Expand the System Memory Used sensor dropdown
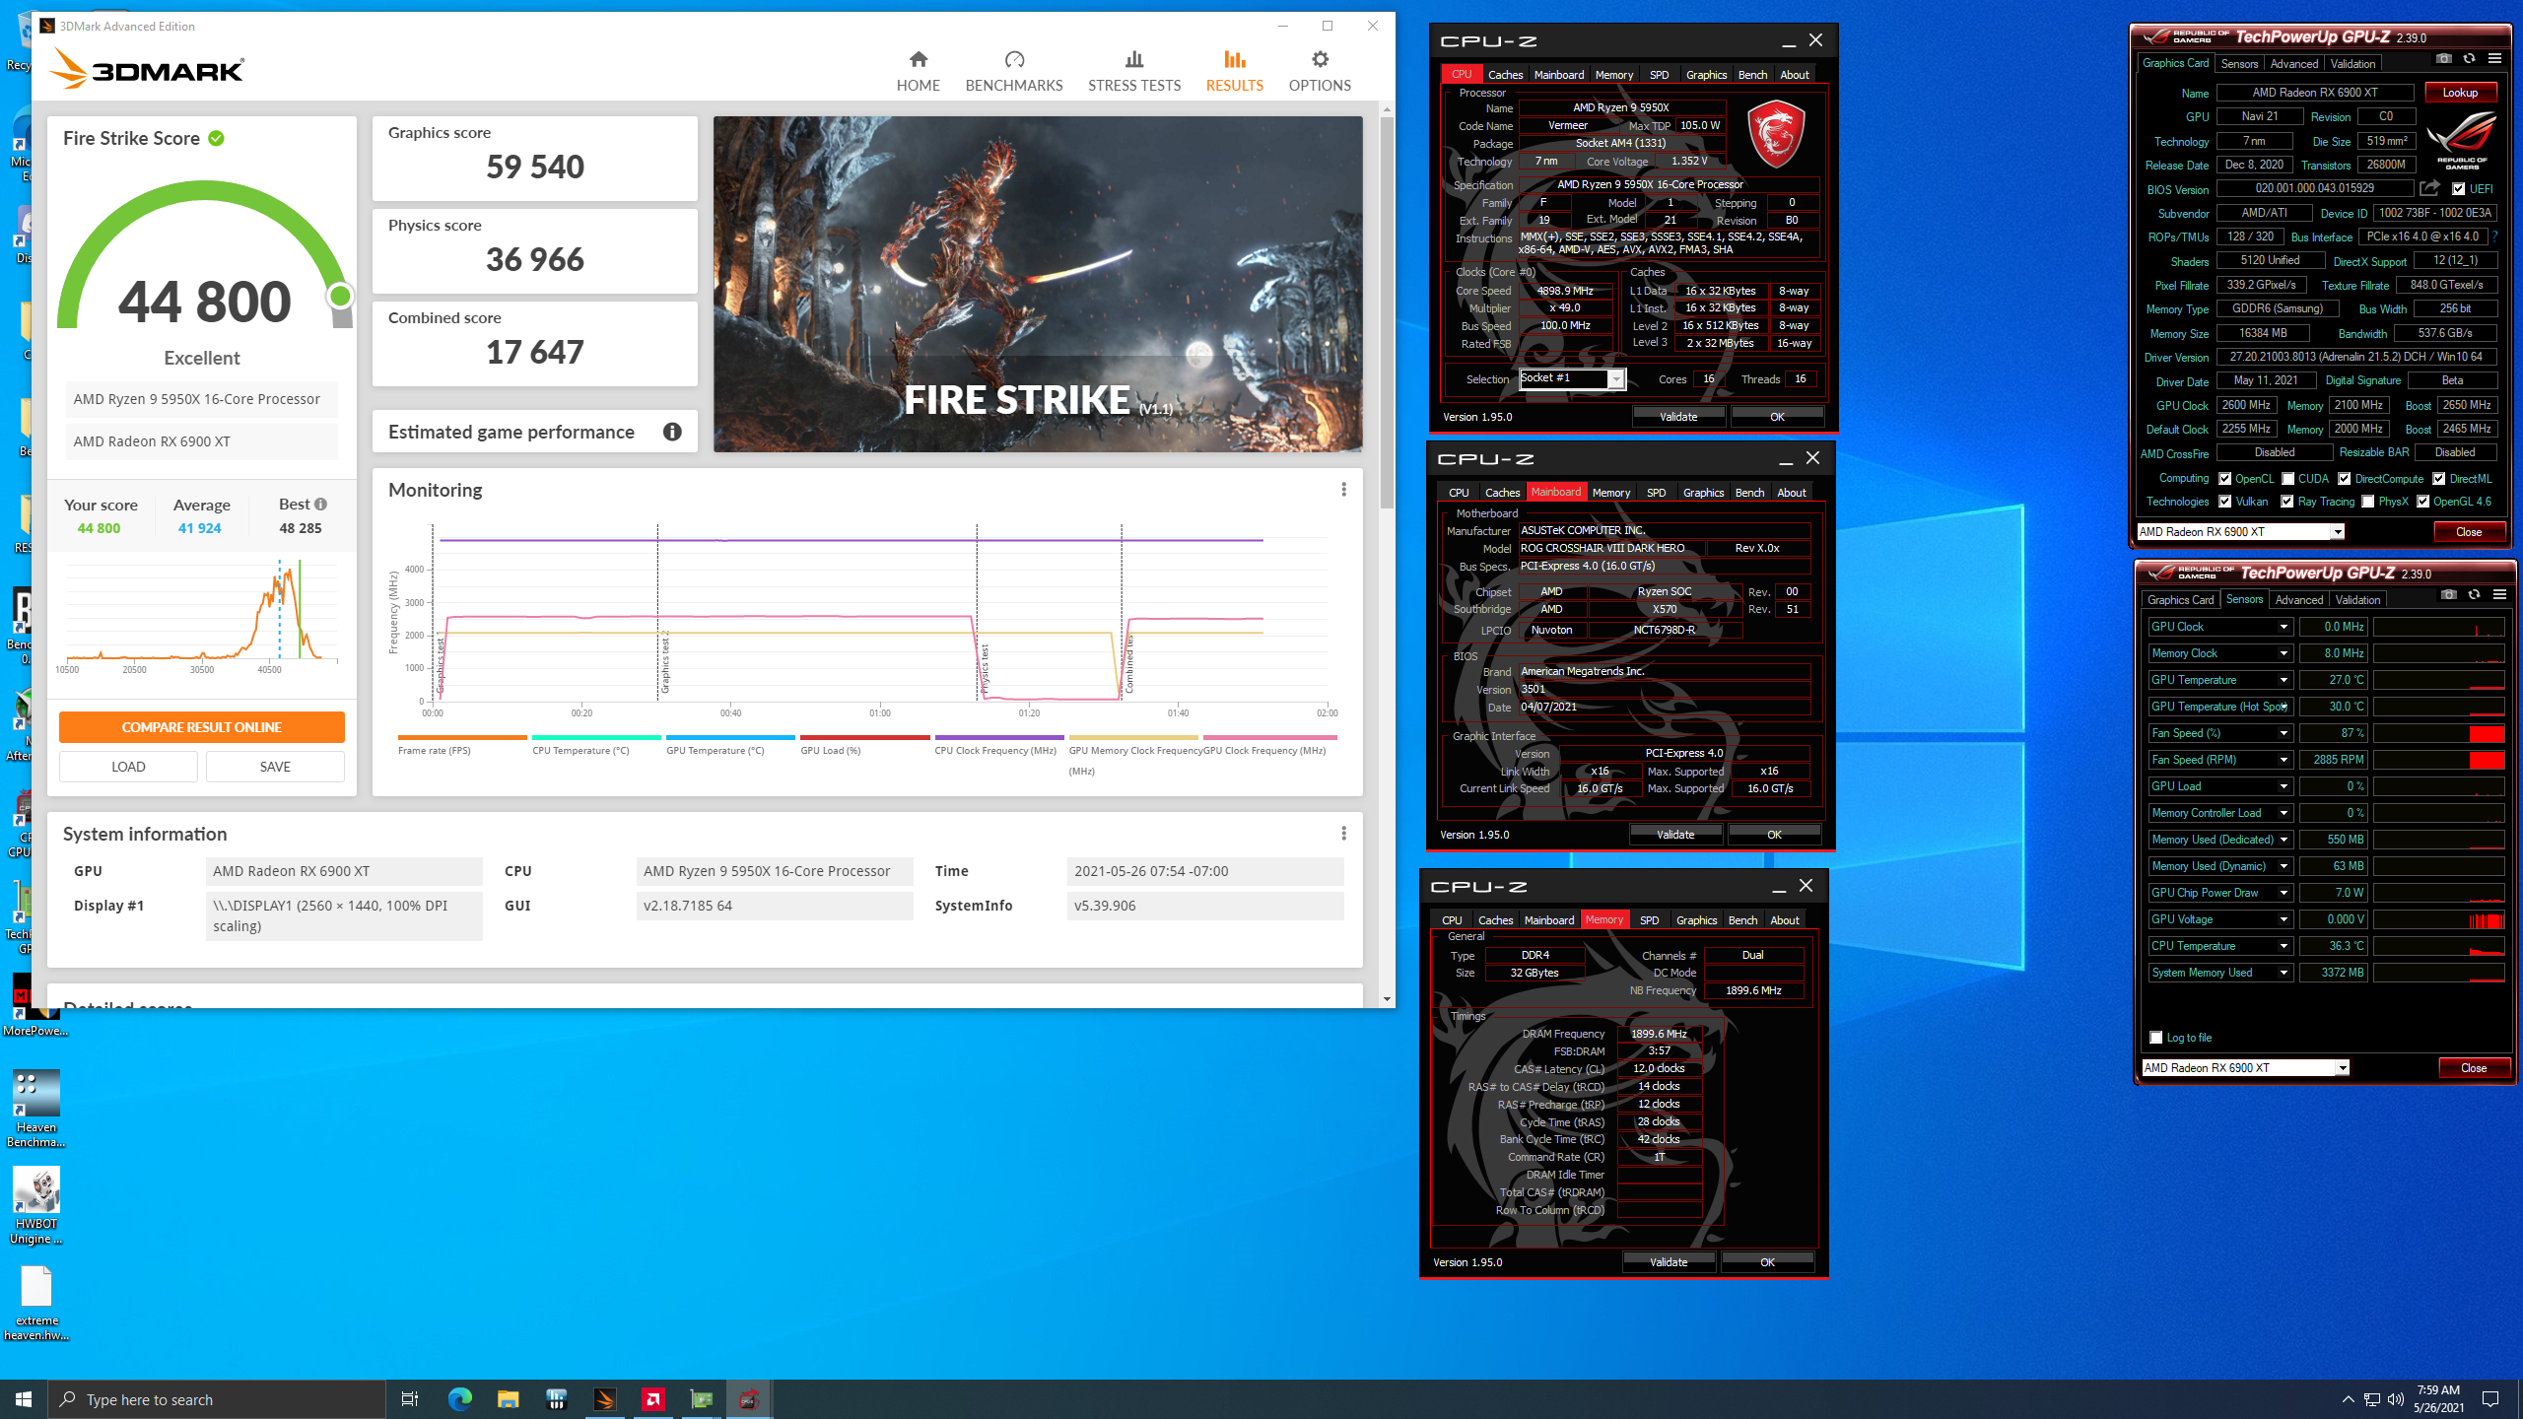The image size is (2523, 1419). click(x=2283, y=973)
